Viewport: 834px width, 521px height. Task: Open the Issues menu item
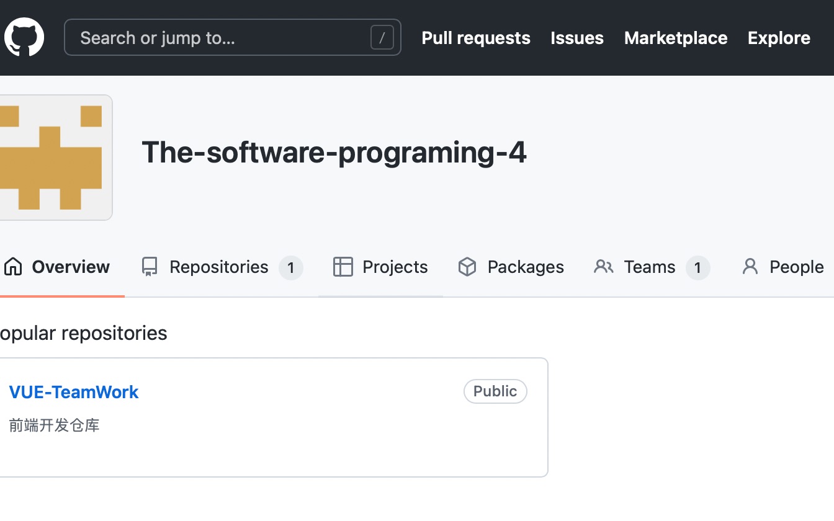[576, 38]
